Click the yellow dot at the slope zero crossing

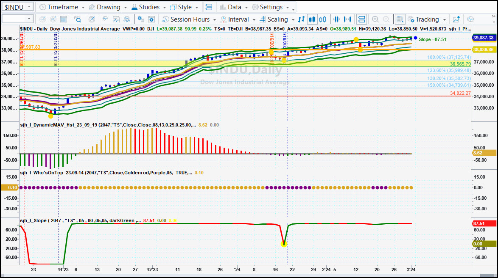tap(284, 244)
